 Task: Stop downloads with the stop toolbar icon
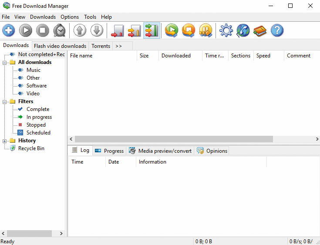coord(43,30)
